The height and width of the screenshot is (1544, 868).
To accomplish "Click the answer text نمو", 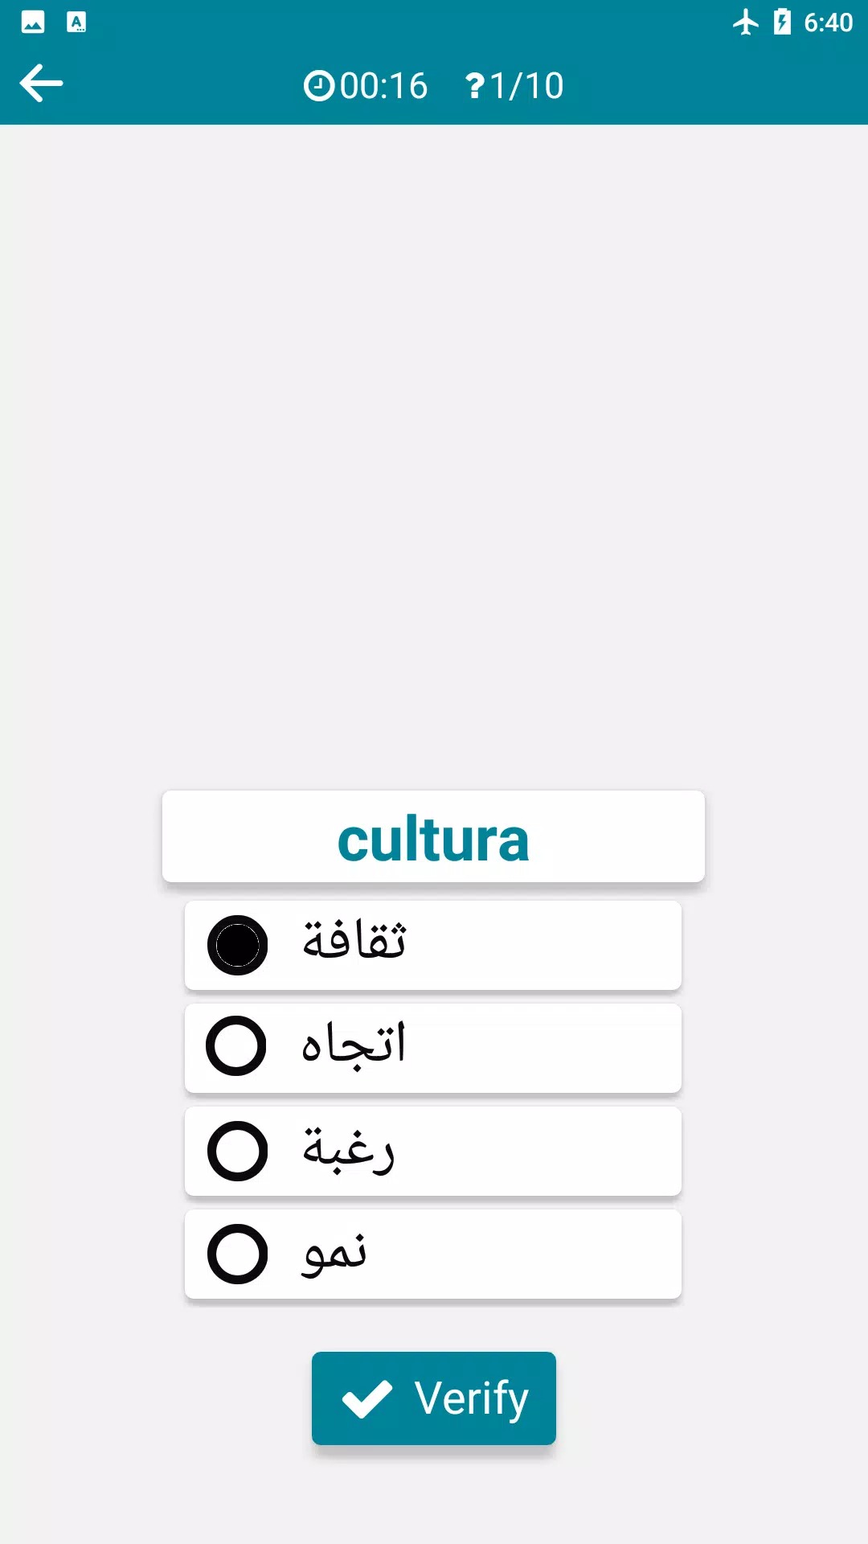I will 334,1254.
